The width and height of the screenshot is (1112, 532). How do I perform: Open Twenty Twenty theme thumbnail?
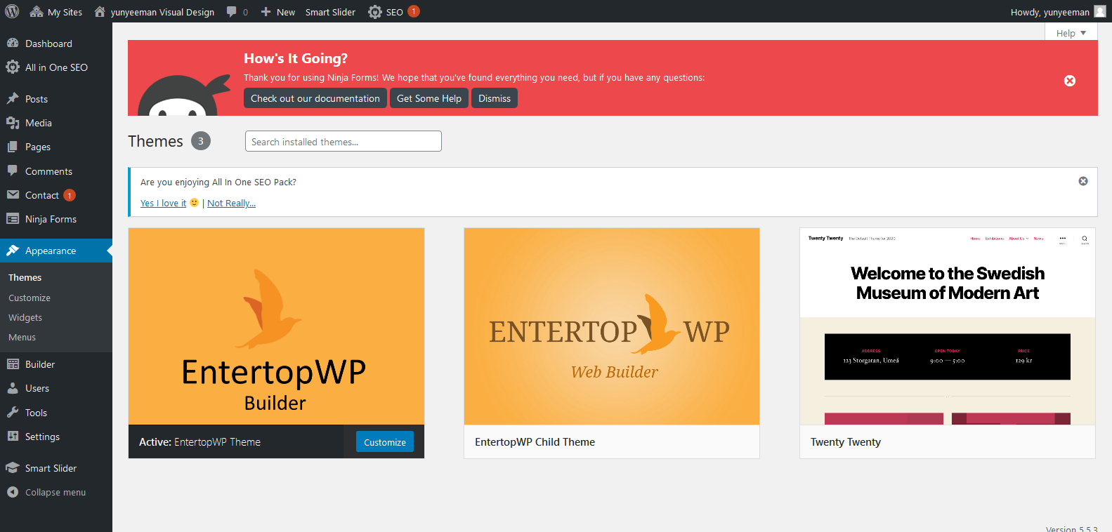click(948, 326)
